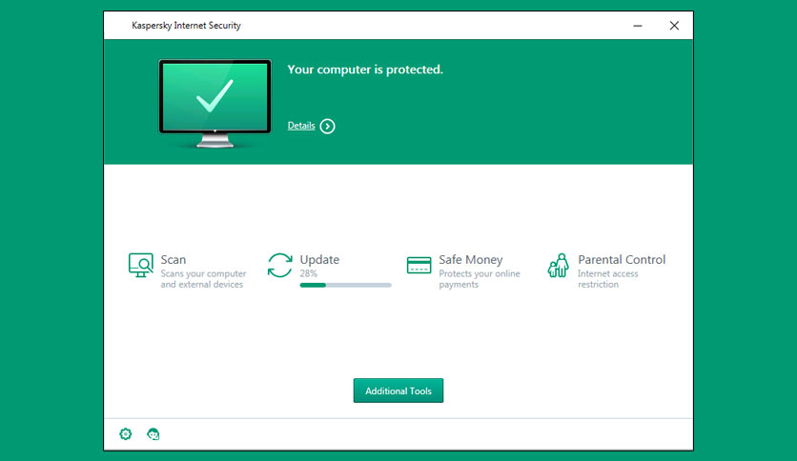The width and height of the screenshot is (797, 461).
Task: Click "Protects your online payments" description
Action: [480, 279]
